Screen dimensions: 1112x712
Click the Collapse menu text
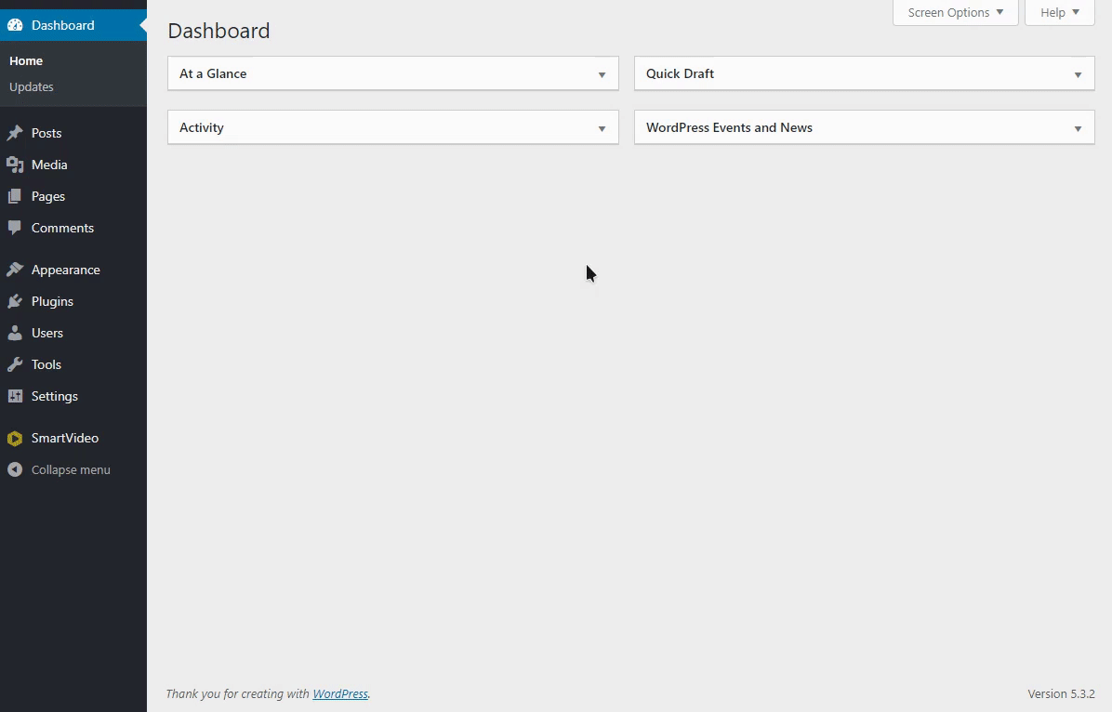(x=71, y=469)
